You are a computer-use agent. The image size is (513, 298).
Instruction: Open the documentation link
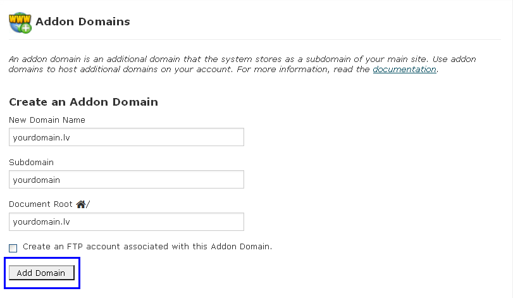[404, 70]
